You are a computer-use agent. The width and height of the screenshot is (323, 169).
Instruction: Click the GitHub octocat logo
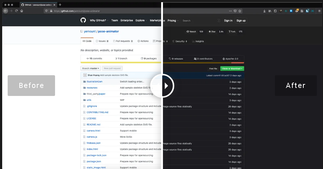tap(83, 20)
